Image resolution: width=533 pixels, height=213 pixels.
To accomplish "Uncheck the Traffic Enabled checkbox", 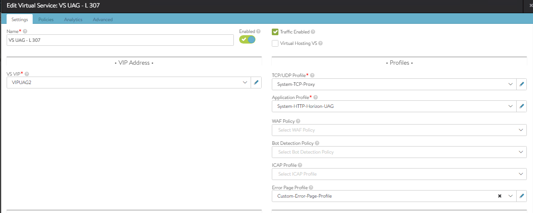I will coord(275,32).
